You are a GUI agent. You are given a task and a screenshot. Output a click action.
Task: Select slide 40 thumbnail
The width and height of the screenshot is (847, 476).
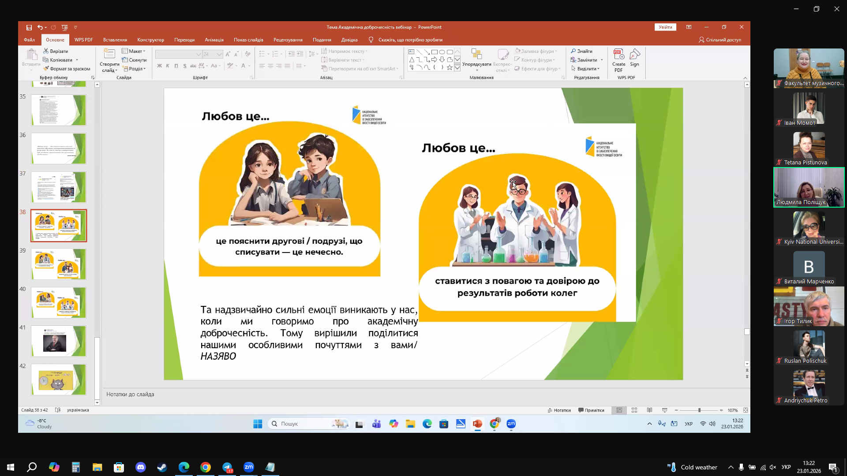pyautogui.click(x=59, y=303)
